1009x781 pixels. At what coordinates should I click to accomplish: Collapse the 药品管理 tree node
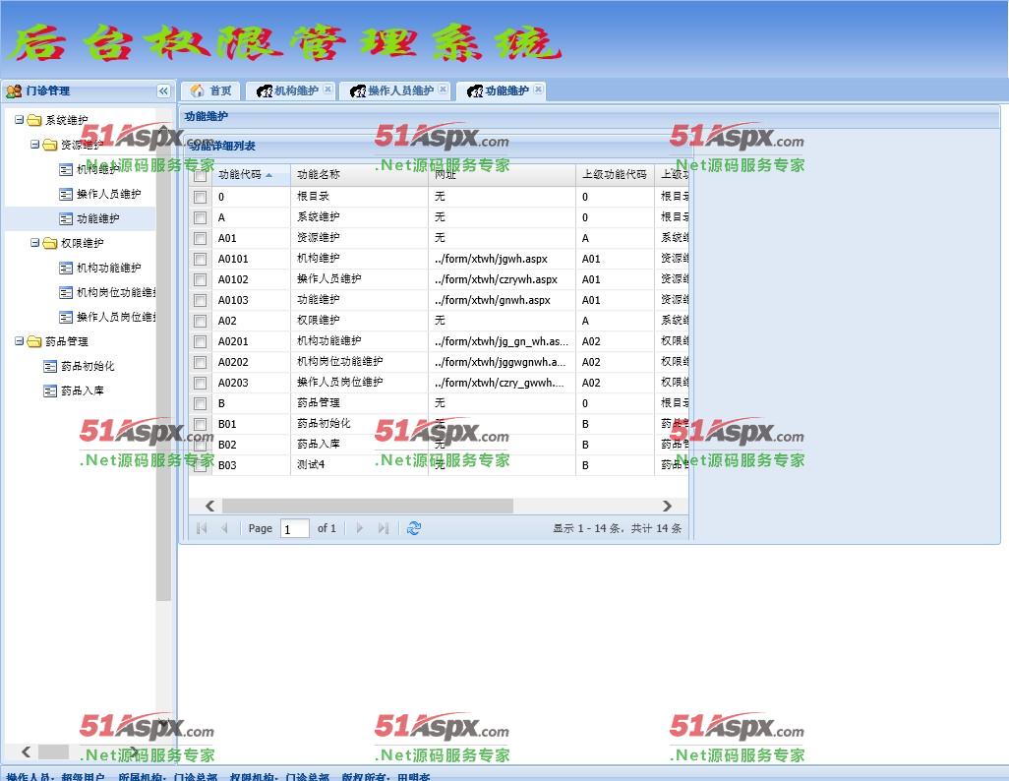[x=20, y=341]
